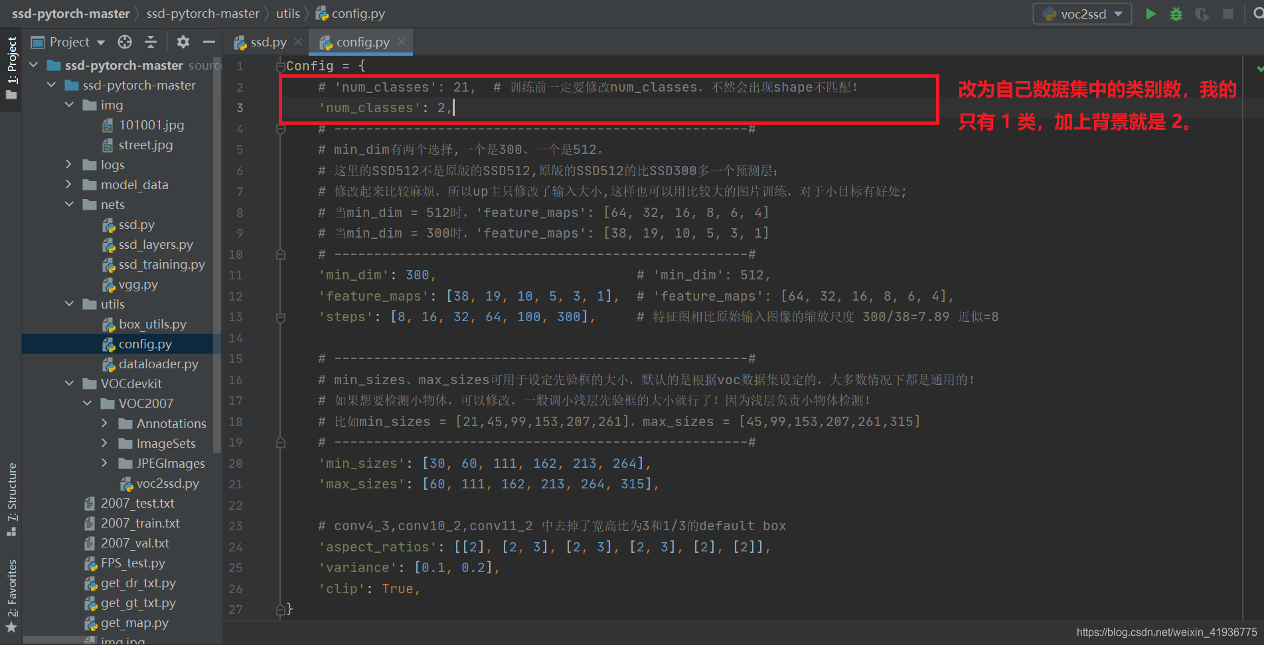The height and width of the screenshot is (645, 1264).
Task: Debug the voc2ssd configuration
Action: tap(1176, 14)
